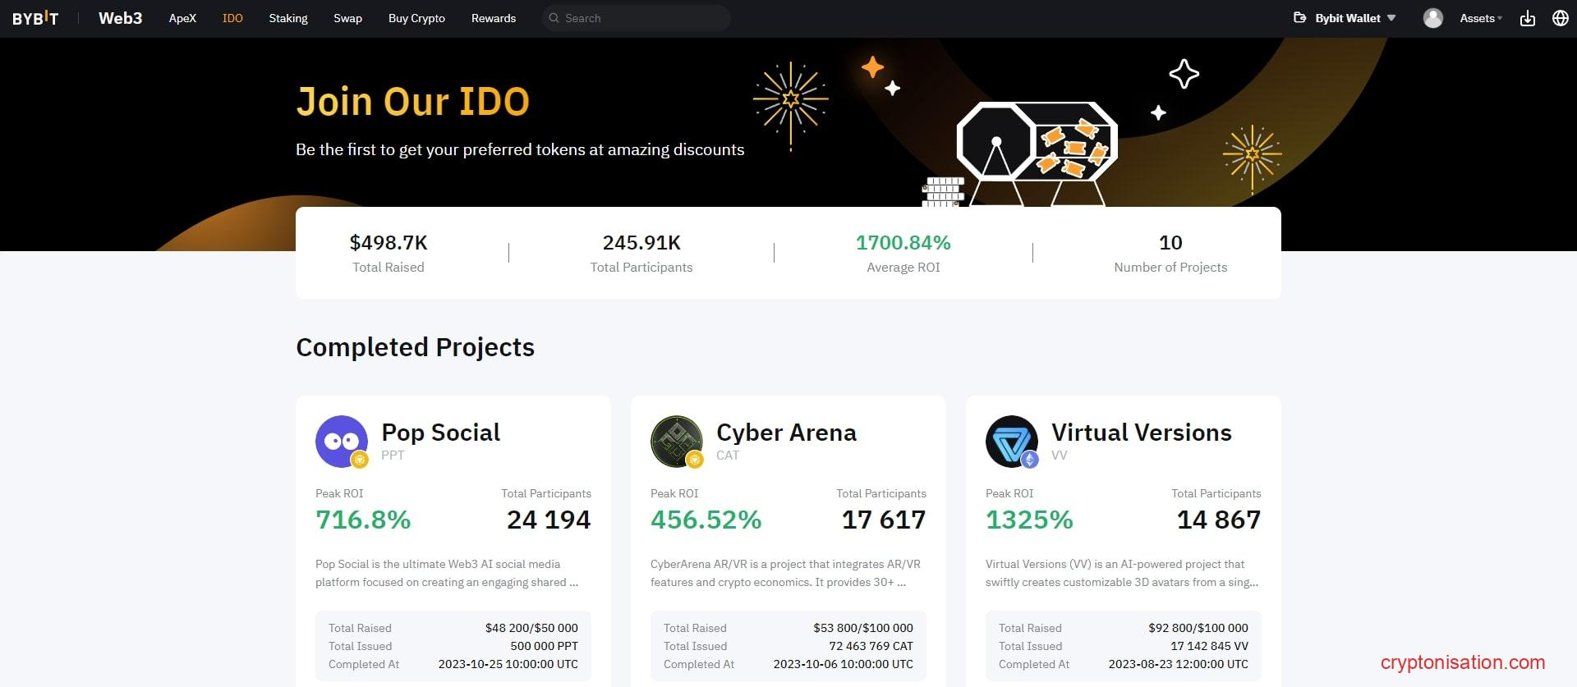
Task: Open the Virtual Versions project title
Action: [1141, 433]
